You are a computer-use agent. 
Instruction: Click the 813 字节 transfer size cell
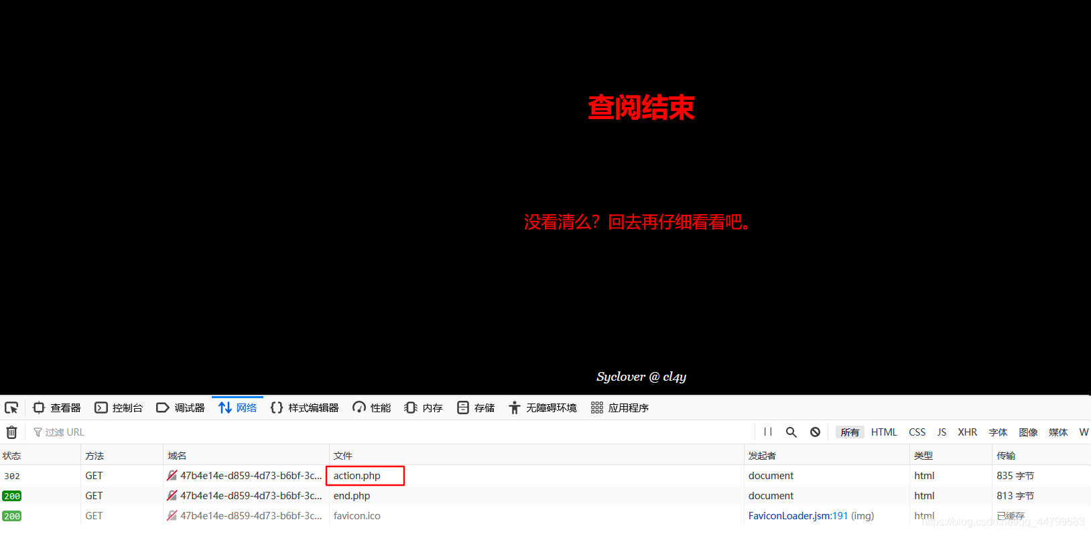pyautogui.click(x=1015, y=496)
